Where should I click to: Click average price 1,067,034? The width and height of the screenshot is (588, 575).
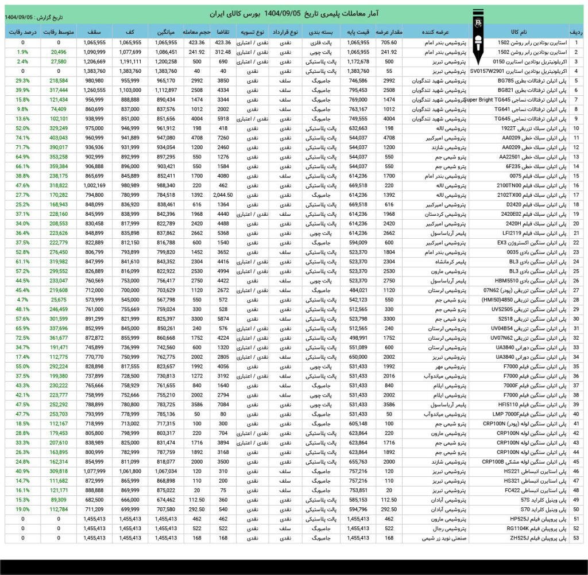(166, 472)
